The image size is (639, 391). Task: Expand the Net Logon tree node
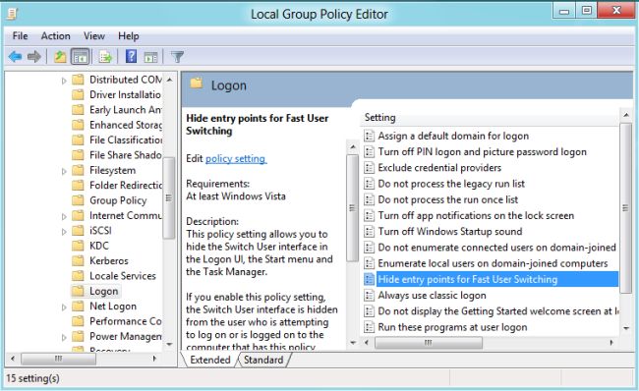[64, 307]
